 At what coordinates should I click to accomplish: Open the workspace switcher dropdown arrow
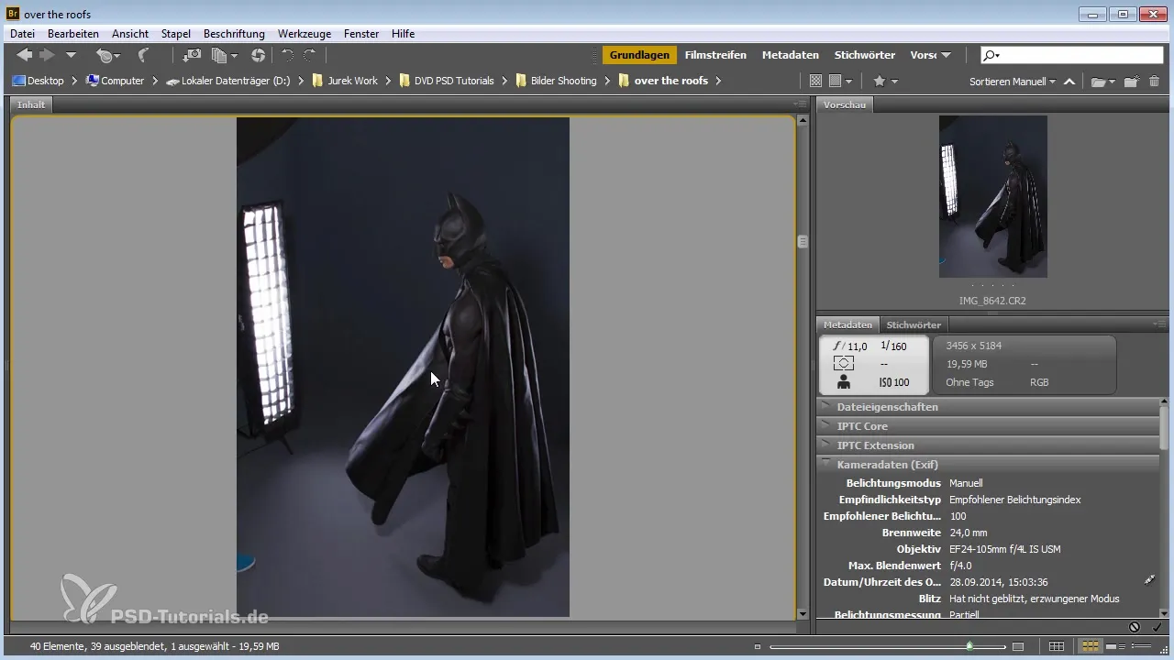tap(946, 56)
